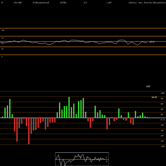Select the MR axis label -100
Image resolution: width=166 pixels, height=166 pixels.
[163, 146]
